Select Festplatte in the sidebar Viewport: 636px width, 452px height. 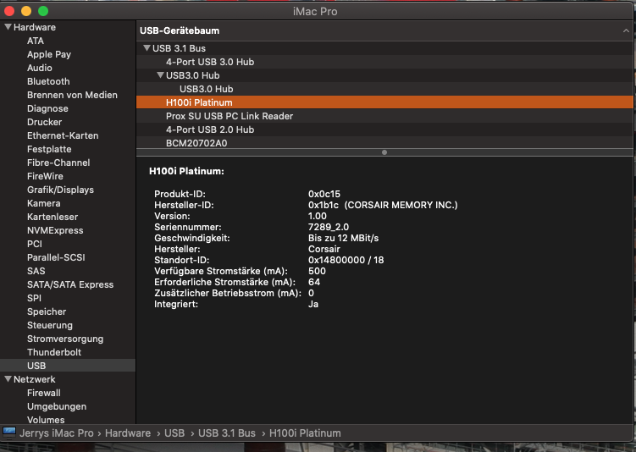pos(49,149)
